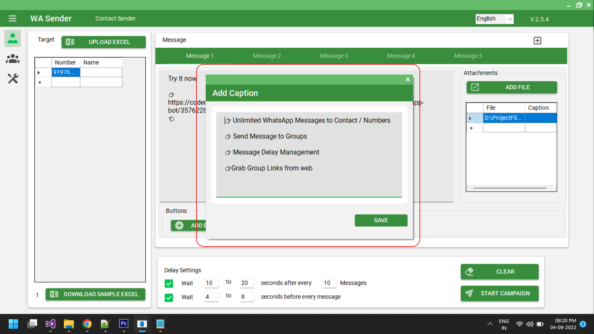Screen dimensions: 594x334
Task: Open the hamburger menu icon
Action: coord(12,19)
